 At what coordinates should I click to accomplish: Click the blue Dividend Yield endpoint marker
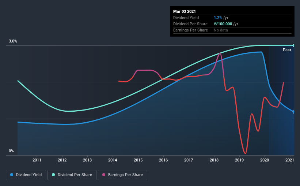[x=293, y=112]
